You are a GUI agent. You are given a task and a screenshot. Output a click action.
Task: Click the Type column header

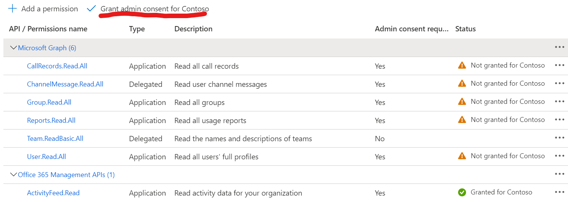[137, 29]
